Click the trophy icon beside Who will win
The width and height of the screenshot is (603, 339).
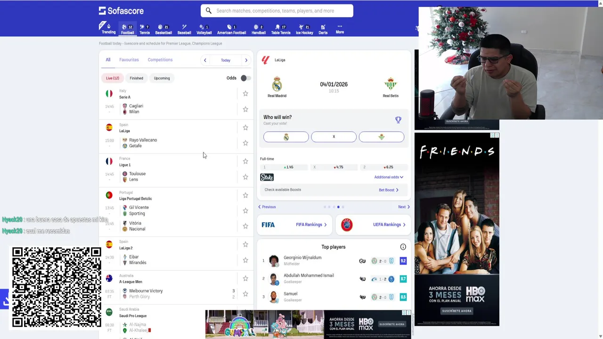[398, 120]
